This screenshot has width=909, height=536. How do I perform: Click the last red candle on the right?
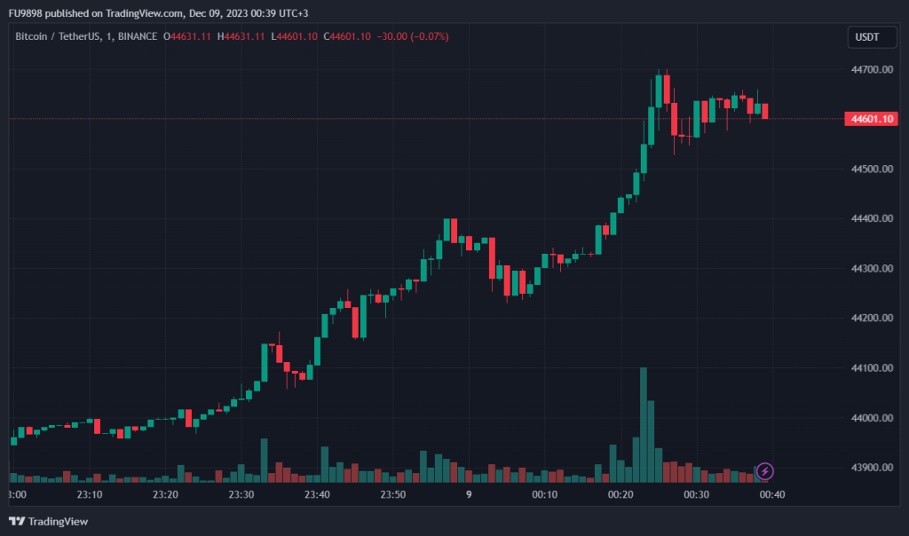tap(765, 111)
